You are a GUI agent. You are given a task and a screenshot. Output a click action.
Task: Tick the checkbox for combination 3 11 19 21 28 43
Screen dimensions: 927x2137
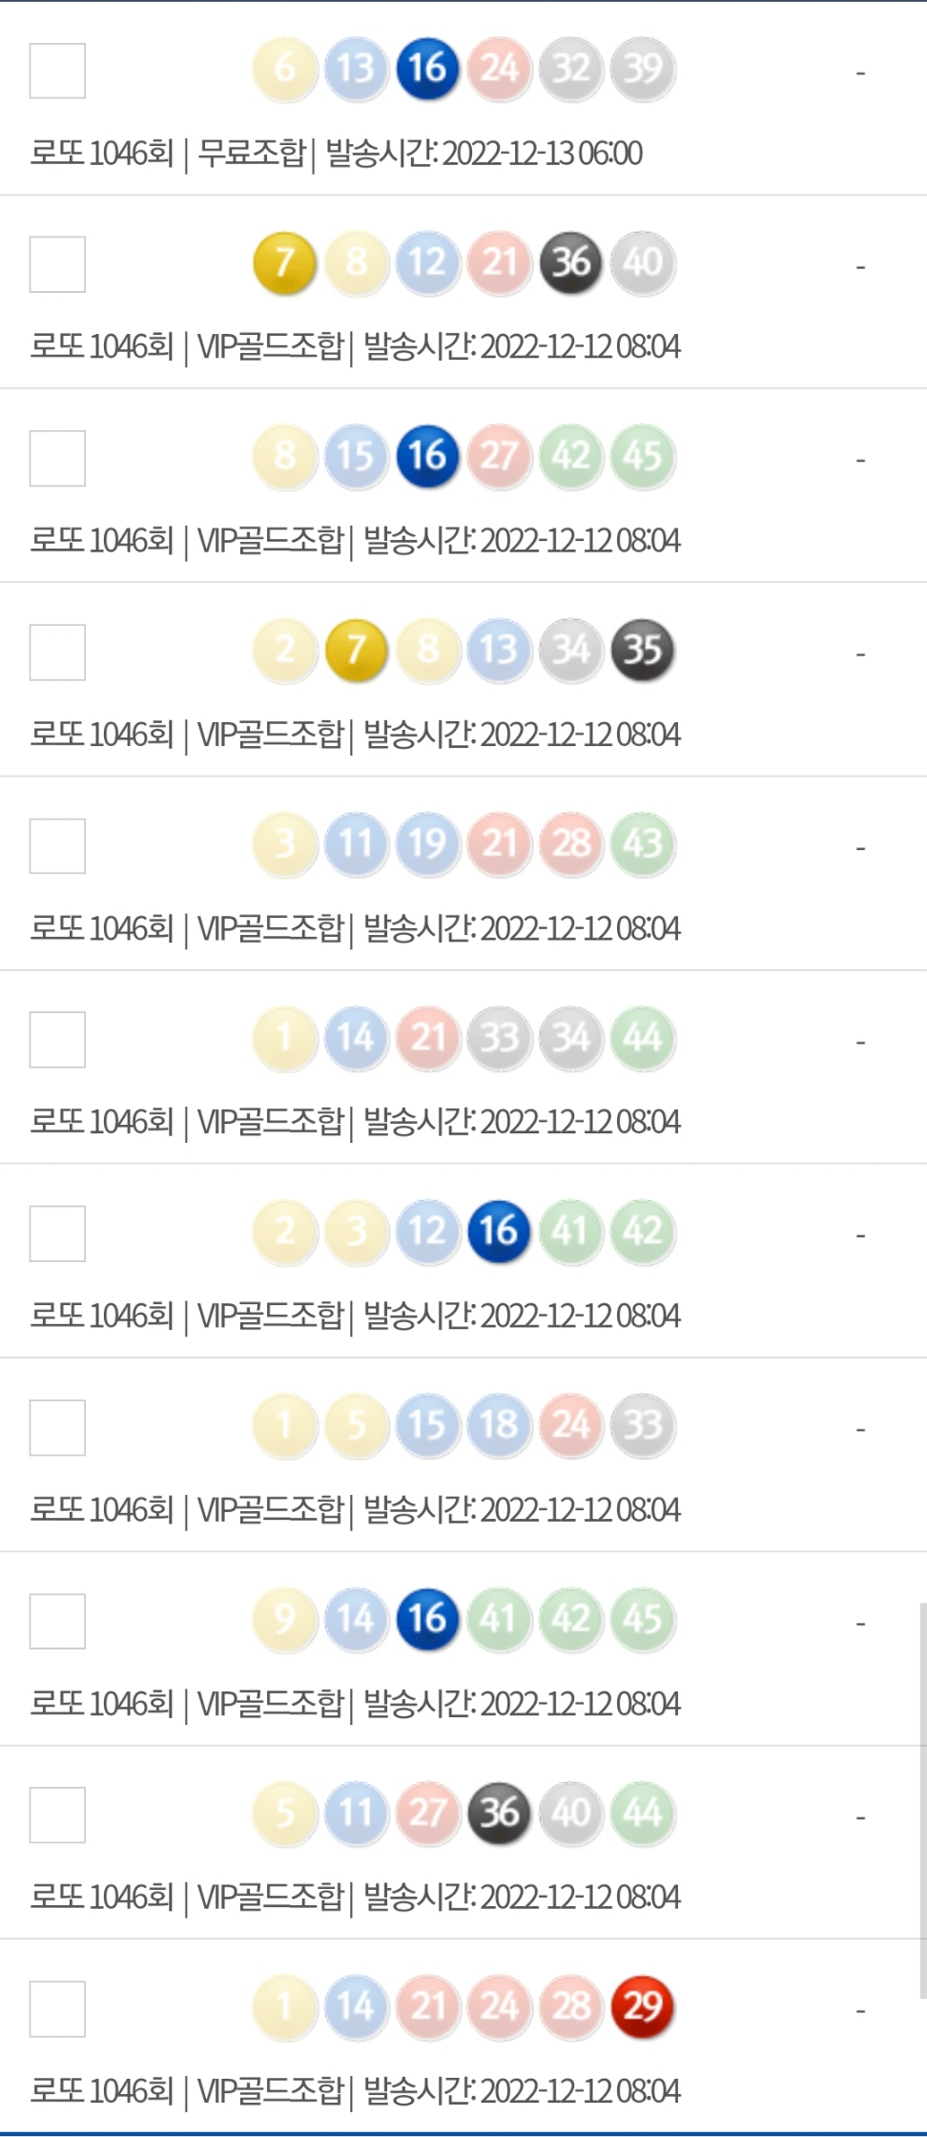click(x=57, y=846)
